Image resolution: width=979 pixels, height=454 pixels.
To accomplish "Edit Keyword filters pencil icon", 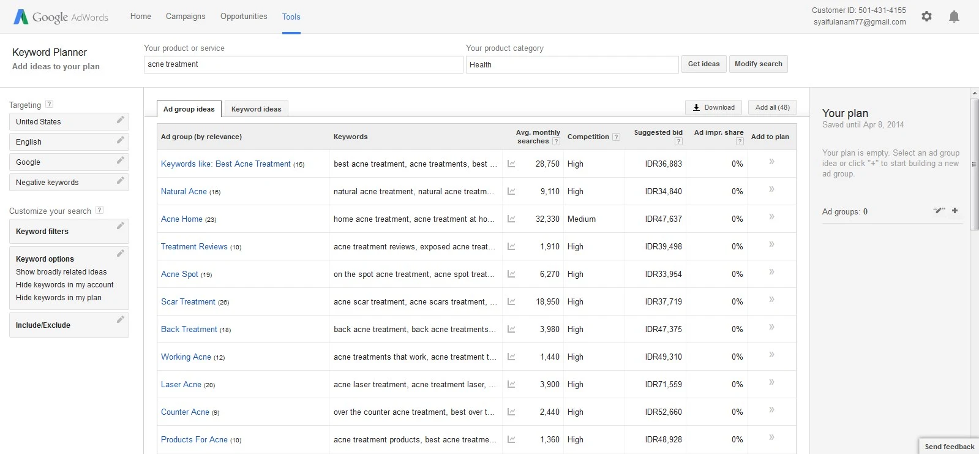I will pyautogui.click(x=121, y=226).
